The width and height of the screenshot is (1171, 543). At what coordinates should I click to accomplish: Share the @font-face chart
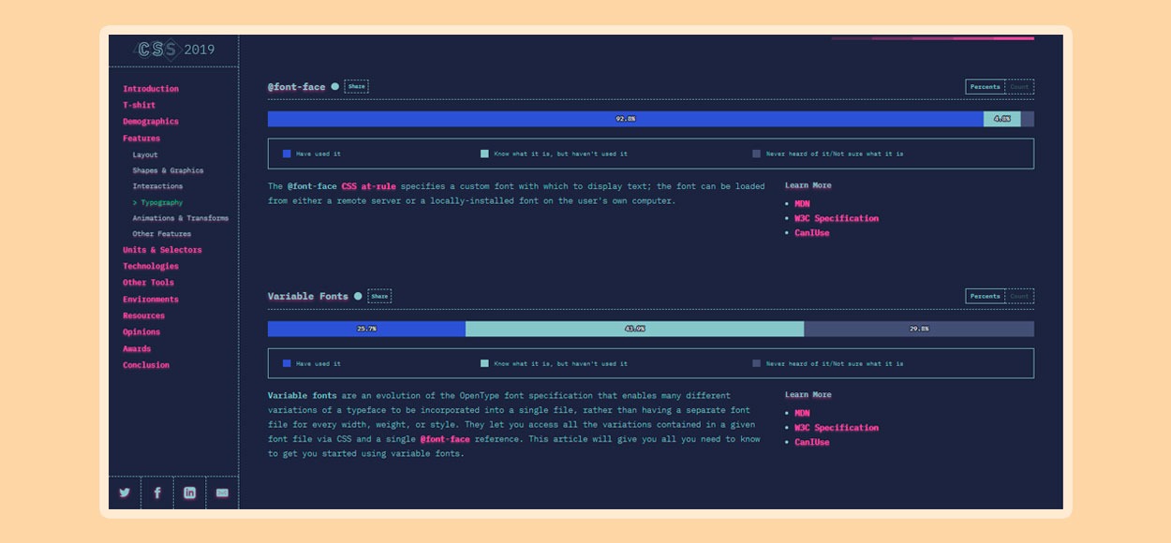pos(356,86)
